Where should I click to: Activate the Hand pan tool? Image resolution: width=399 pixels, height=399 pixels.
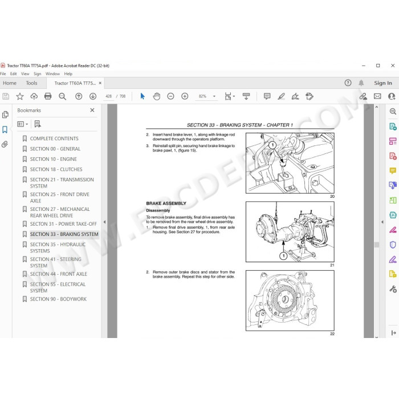tap(157, 96)
